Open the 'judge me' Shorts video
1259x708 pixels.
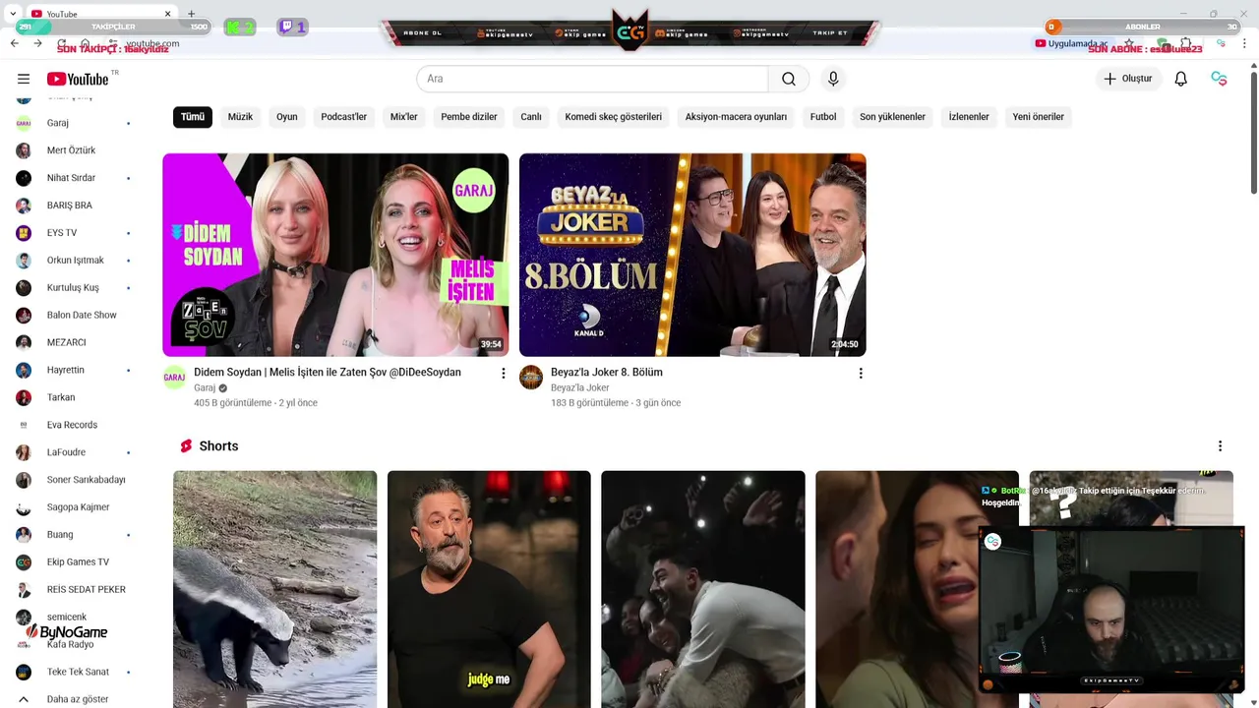tap(489, 589)
